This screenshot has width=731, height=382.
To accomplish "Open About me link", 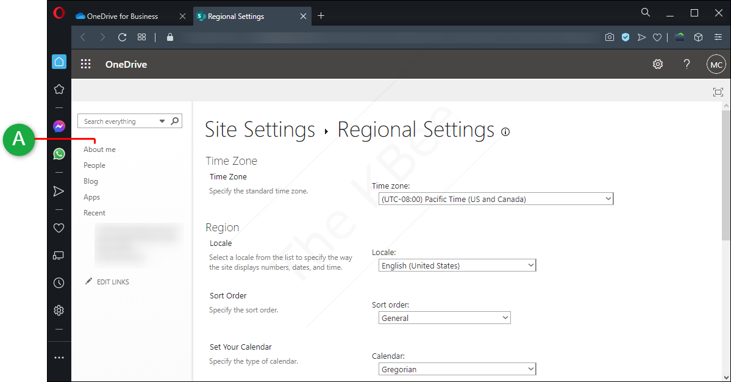I will (x=99, y=150).
